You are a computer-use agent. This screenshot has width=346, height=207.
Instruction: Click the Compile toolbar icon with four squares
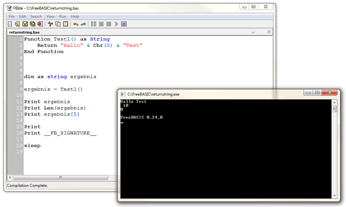pos(94,24)
